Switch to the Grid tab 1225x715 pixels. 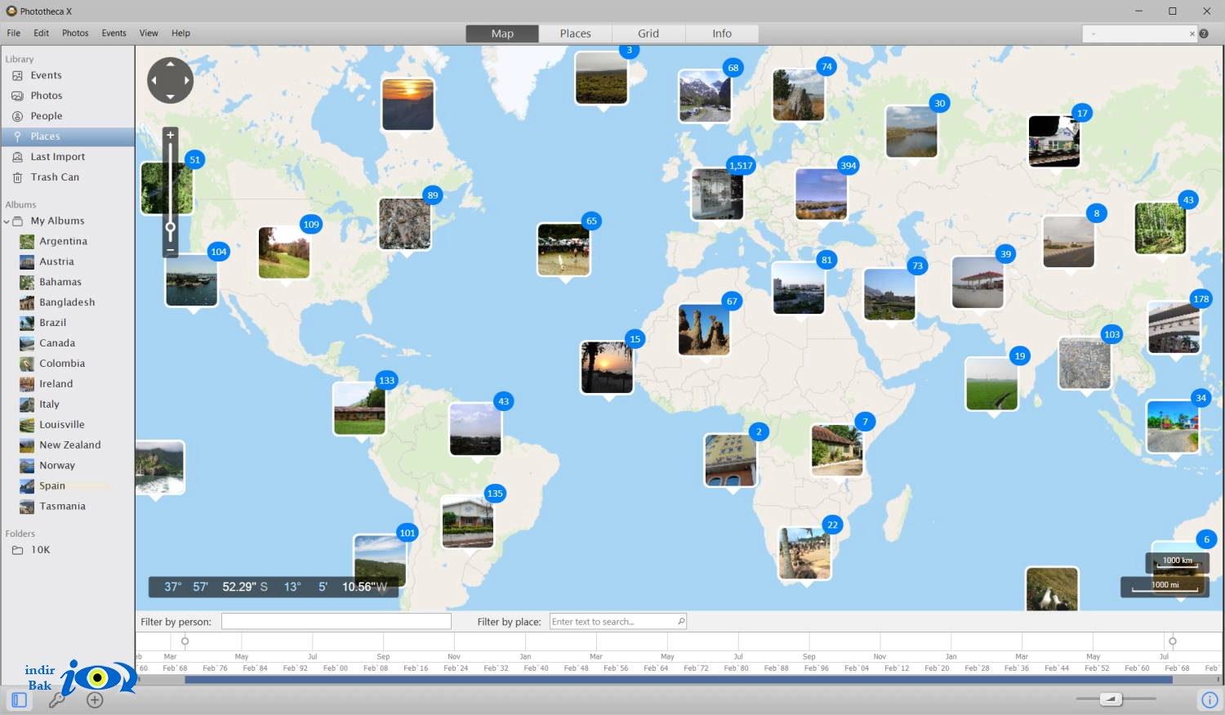point(648,34)
